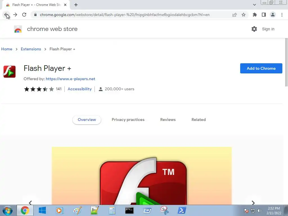Bookmark this page with the star icon
This screenshot has width=288, height=216.
click(x=244, y=15)
